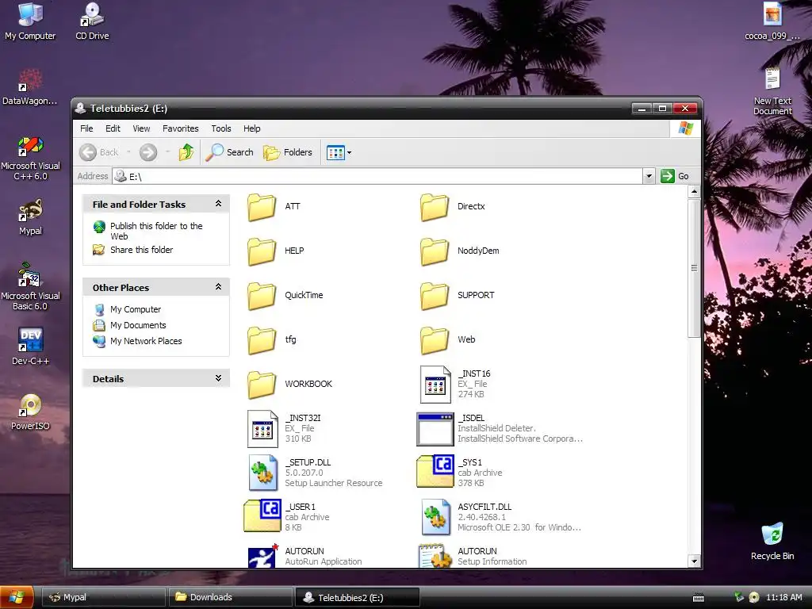Collapse the Other Places panel
The width and height of the screenshot is (812, 609).
tap(219, 287)
